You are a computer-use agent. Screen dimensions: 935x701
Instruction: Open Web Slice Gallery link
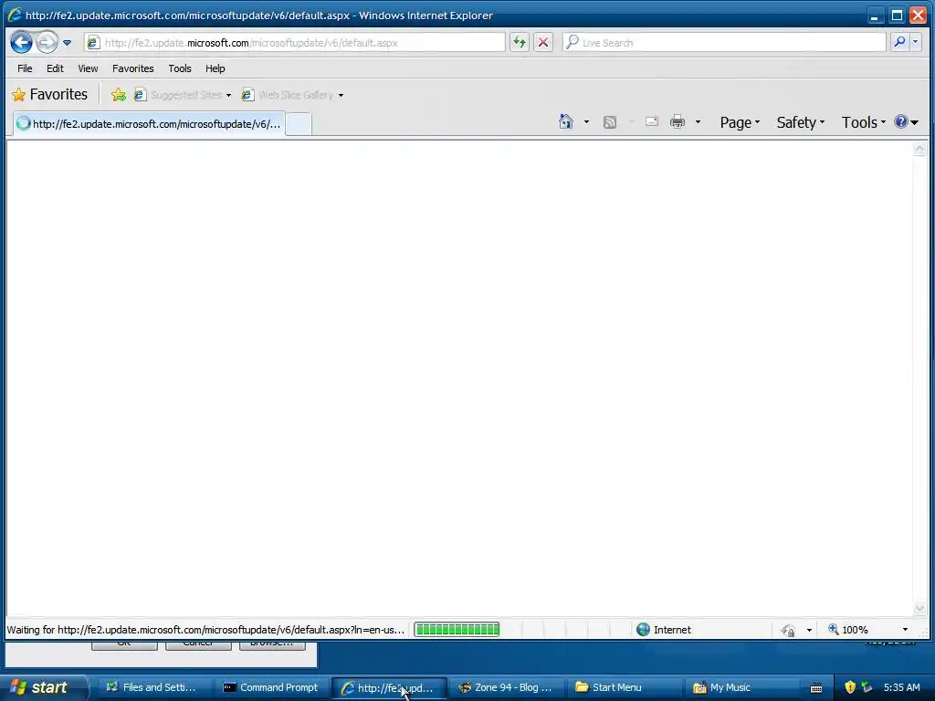288,95
